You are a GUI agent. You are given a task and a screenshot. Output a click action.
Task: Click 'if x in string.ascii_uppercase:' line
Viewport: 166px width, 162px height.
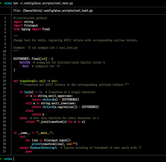(x=49, y=96)
